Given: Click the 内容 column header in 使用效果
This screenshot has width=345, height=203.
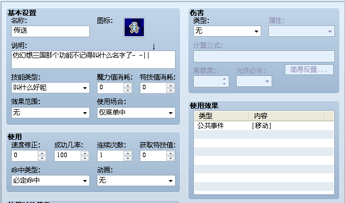Looking at the screenshot, I should pyautogui.click(x=287, y=116).
